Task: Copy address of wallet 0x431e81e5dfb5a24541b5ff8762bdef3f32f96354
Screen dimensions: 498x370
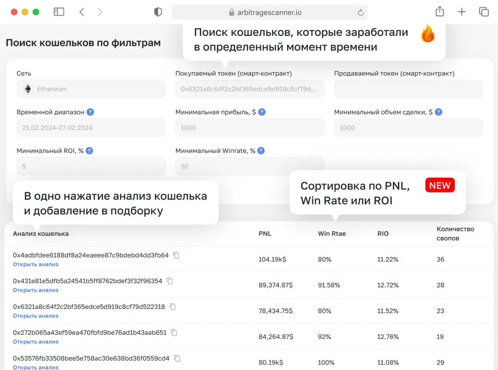Action: pyautogui.click(x=170, y=281)
